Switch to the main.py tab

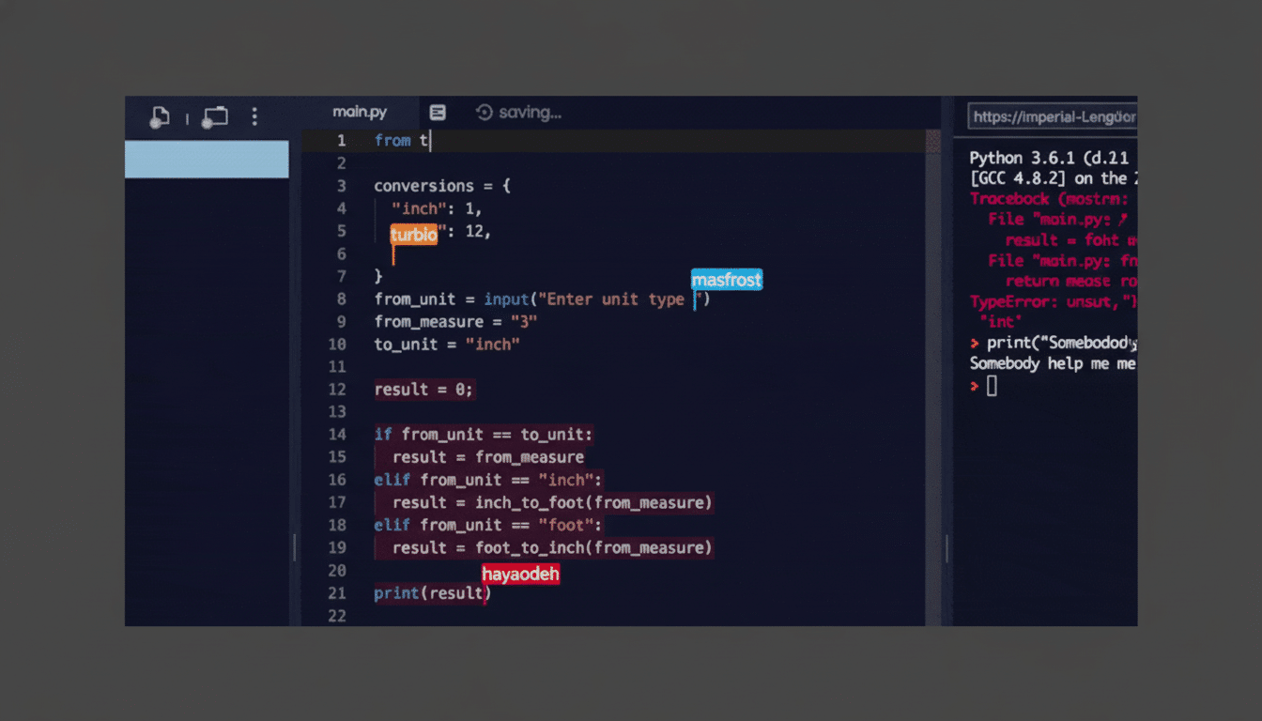click(x=360, y=111)
